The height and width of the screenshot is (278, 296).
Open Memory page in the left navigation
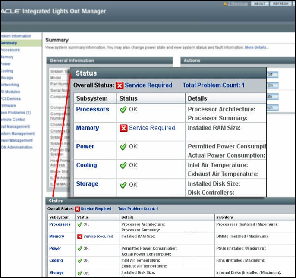7,57
